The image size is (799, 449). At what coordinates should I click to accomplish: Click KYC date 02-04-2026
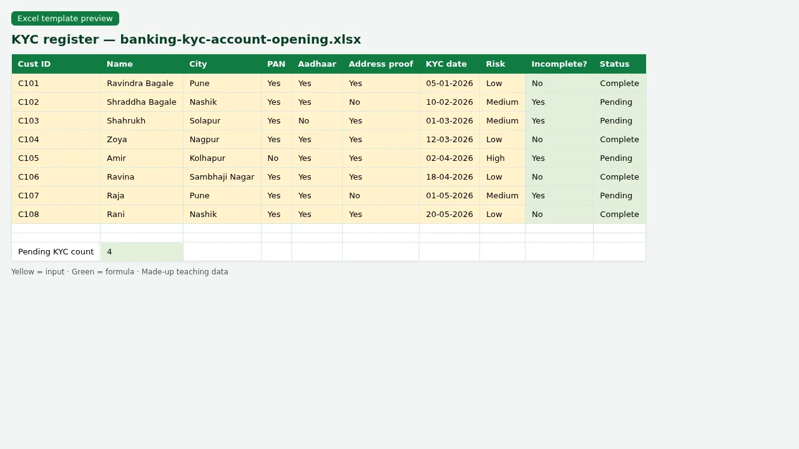[x=449, y=158]
